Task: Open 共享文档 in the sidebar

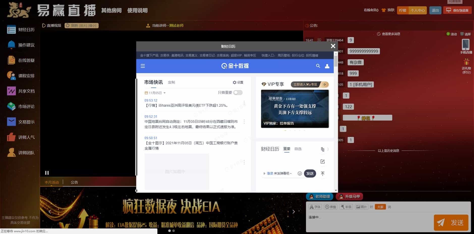Action: [21, 91]
